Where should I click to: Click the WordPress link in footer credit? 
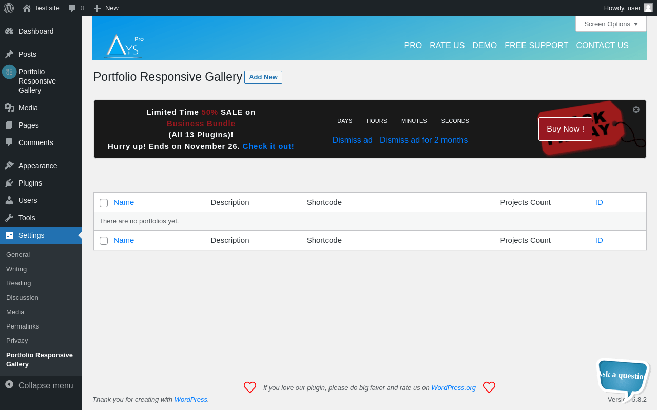[190, 399]
